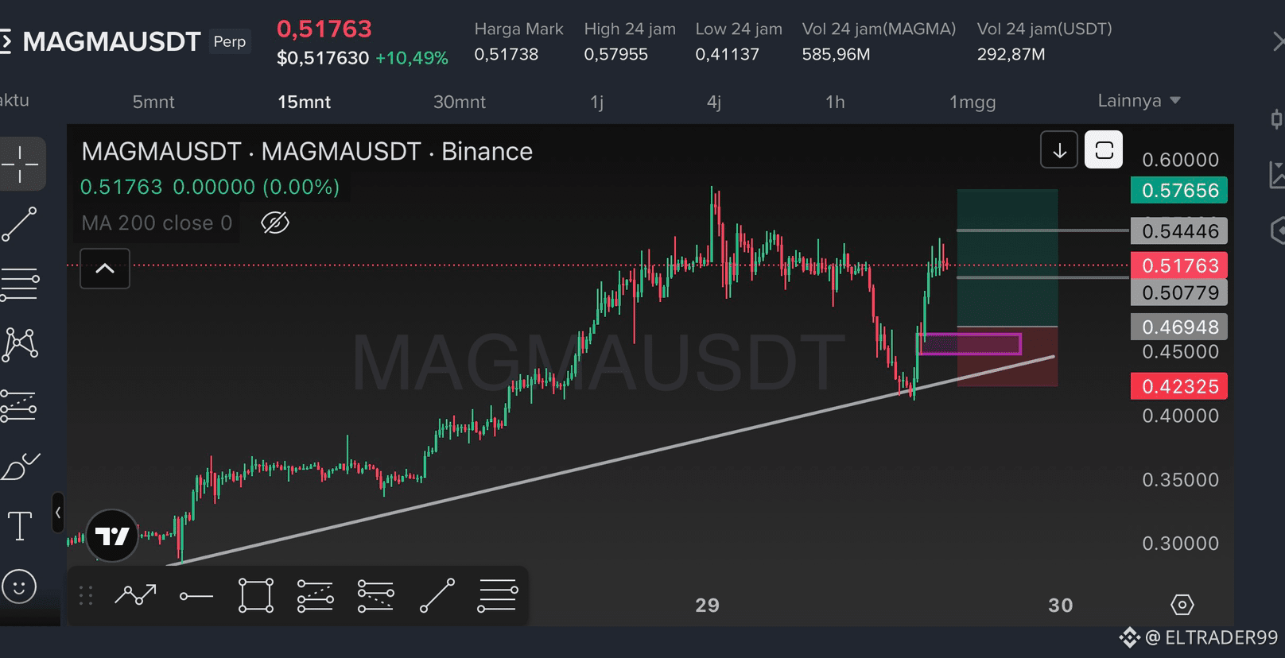Click the Perp contract badge

pos(230,41)
